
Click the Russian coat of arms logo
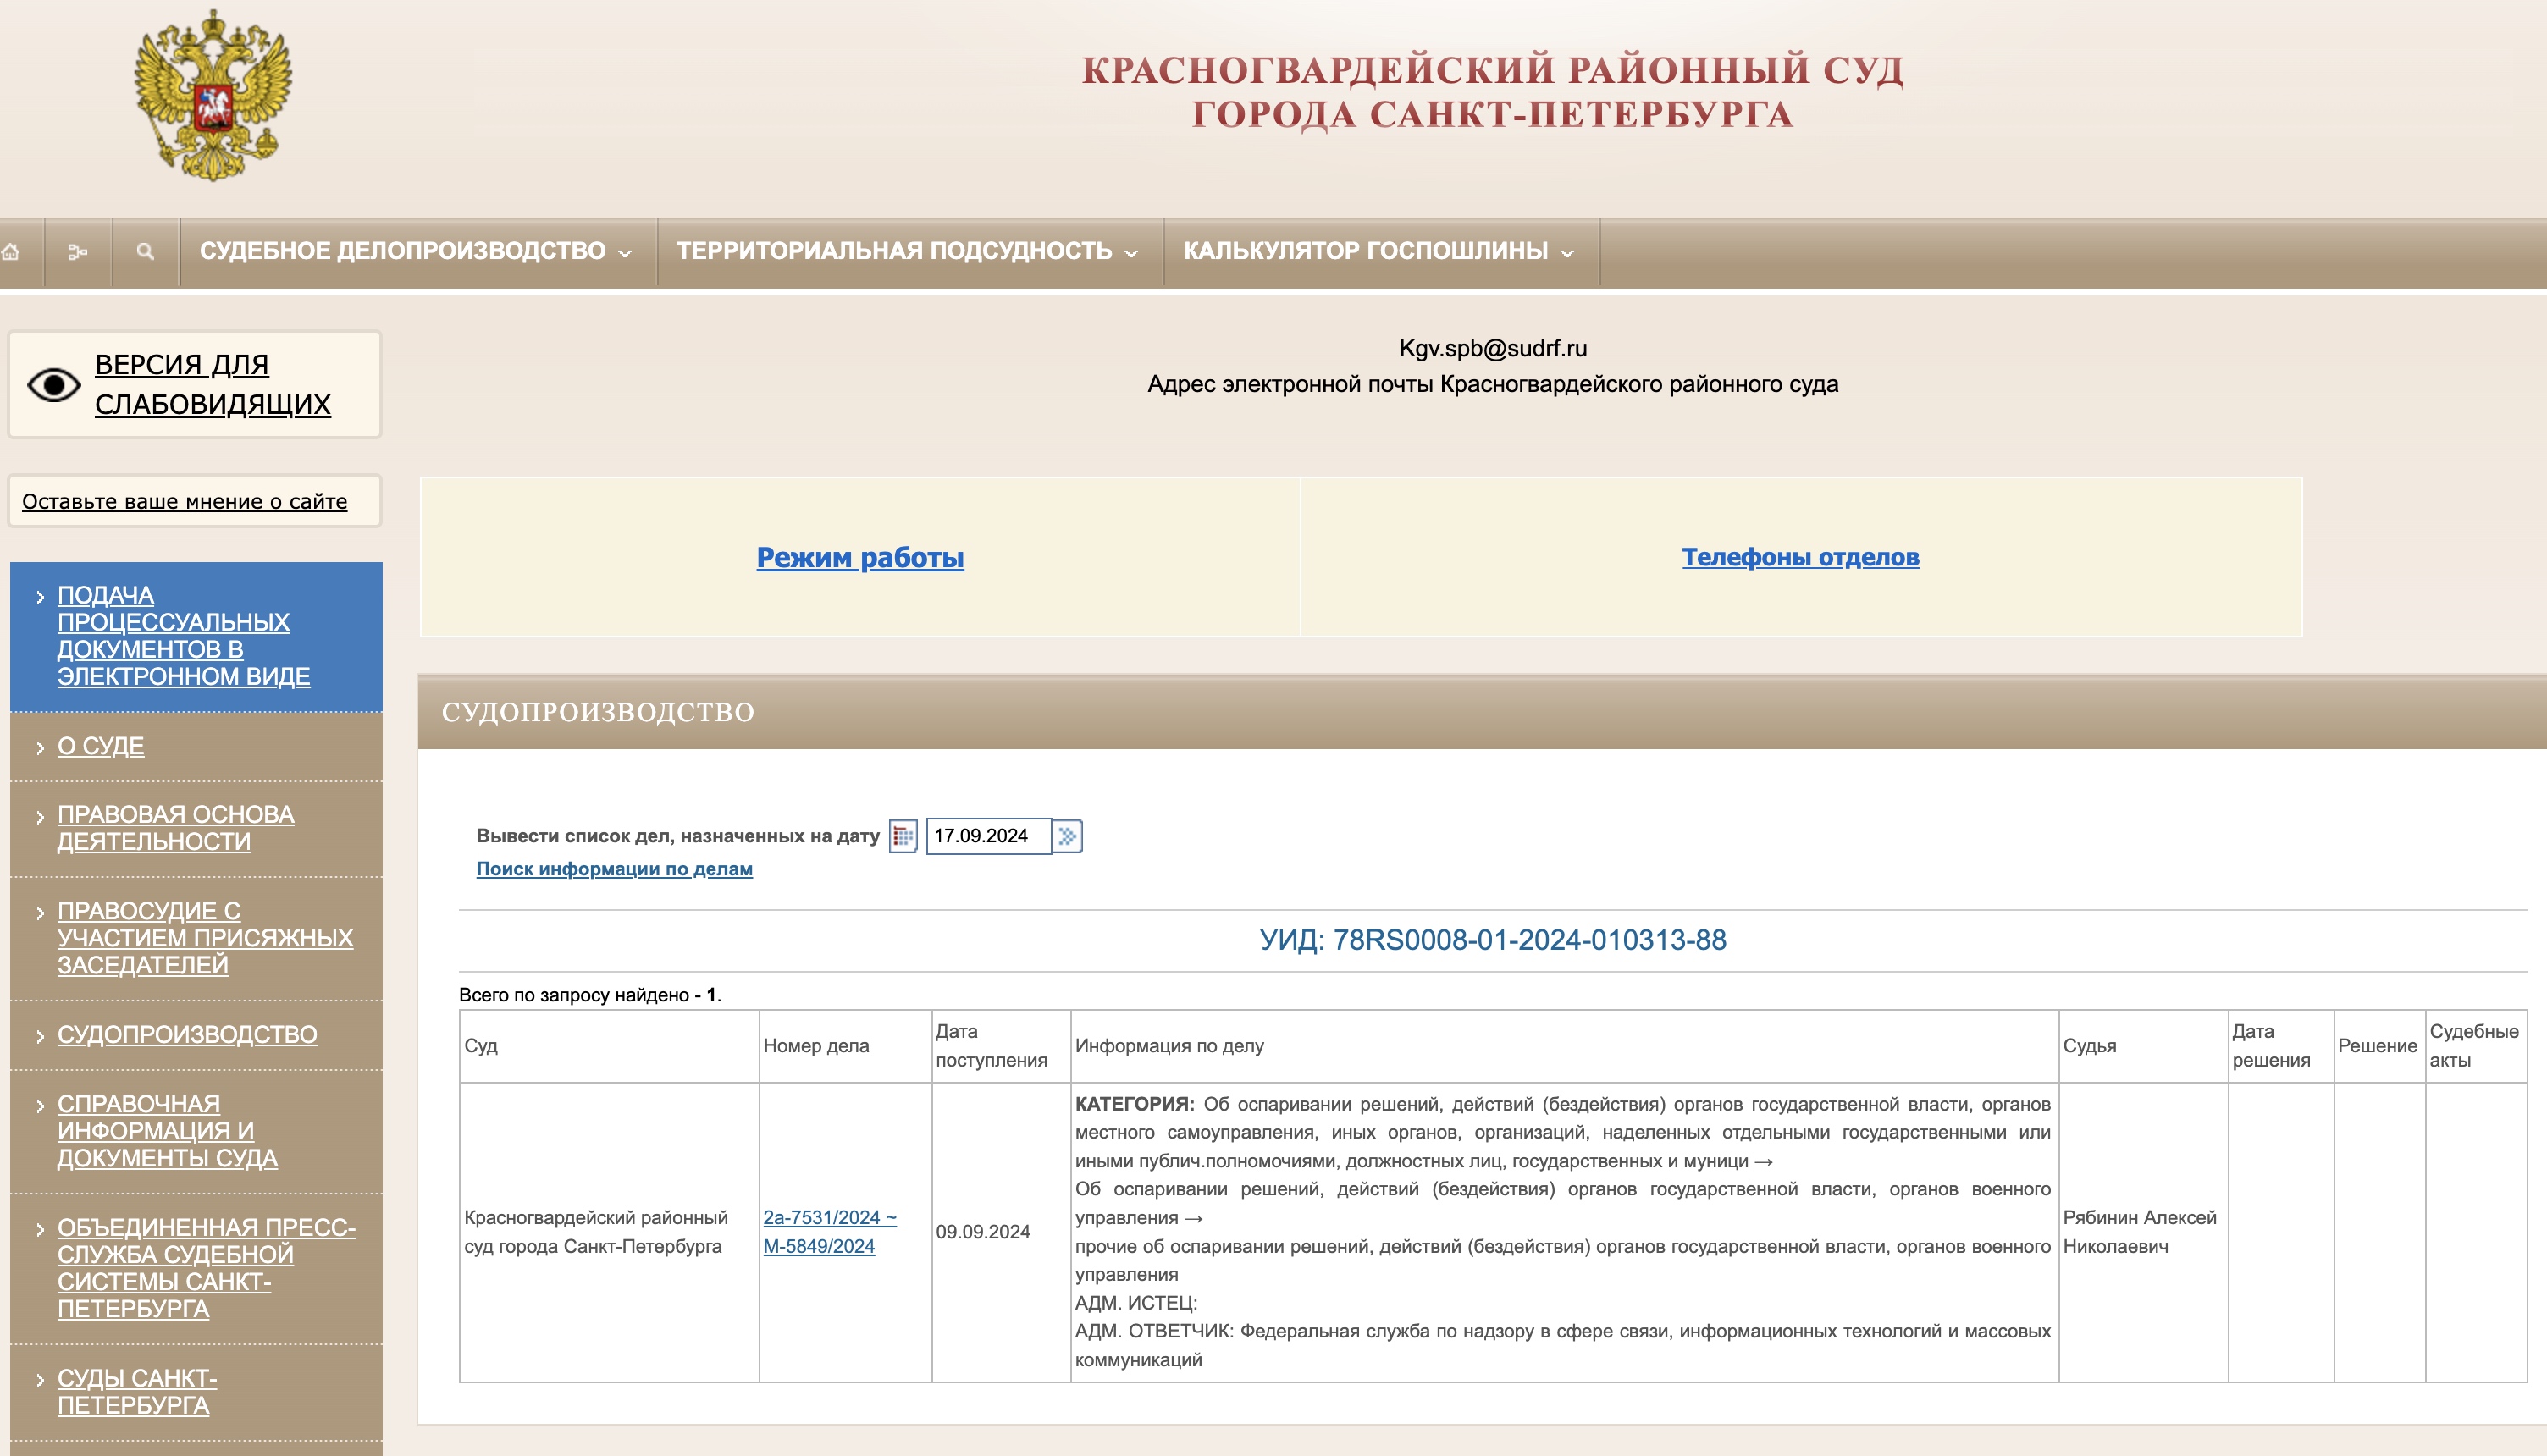click(x=213, y=95)
